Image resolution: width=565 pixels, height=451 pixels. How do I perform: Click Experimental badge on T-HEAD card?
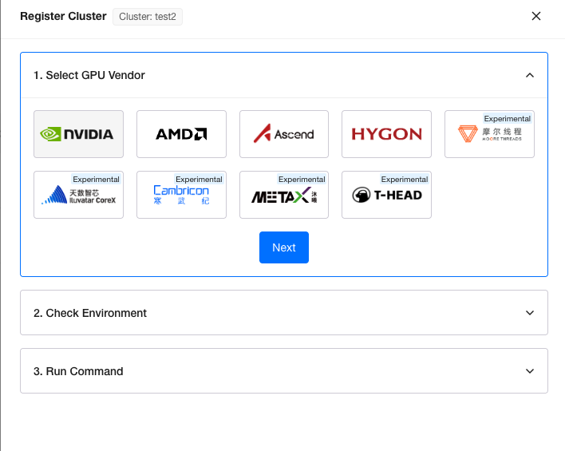click(404, 180)
